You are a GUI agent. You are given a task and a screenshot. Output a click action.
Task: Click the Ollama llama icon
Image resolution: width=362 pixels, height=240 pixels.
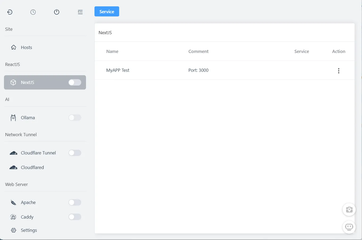point(13,118)
